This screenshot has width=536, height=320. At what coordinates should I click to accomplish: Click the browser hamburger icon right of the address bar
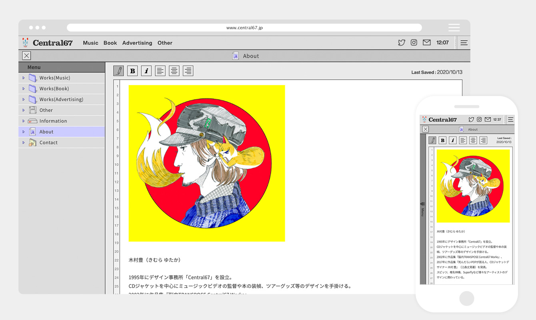coord(454,28)
